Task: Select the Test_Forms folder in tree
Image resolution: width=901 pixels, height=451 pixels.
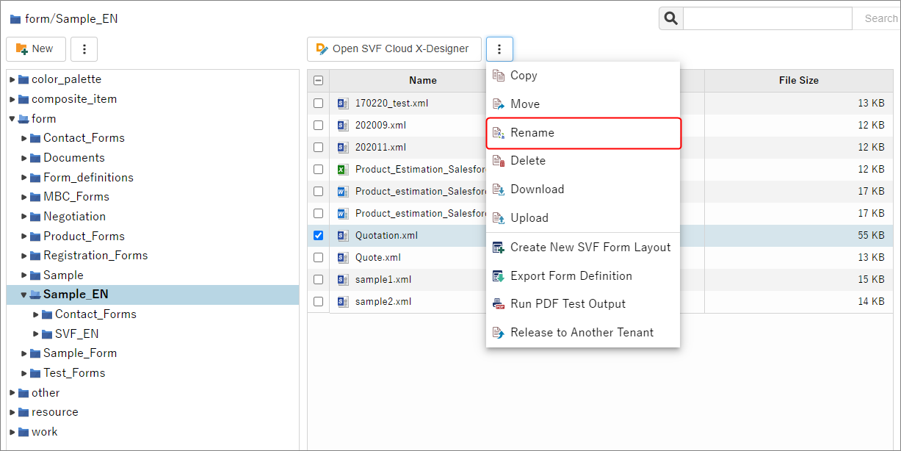Action: pyautogui.click(x=73, y=373)
